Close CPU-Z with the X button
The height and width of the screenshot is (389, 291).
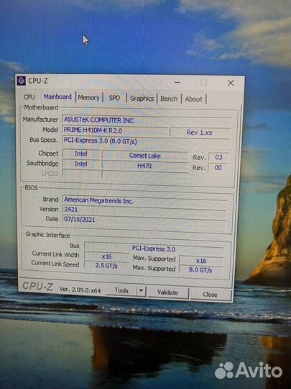click(x=231, y=83)
